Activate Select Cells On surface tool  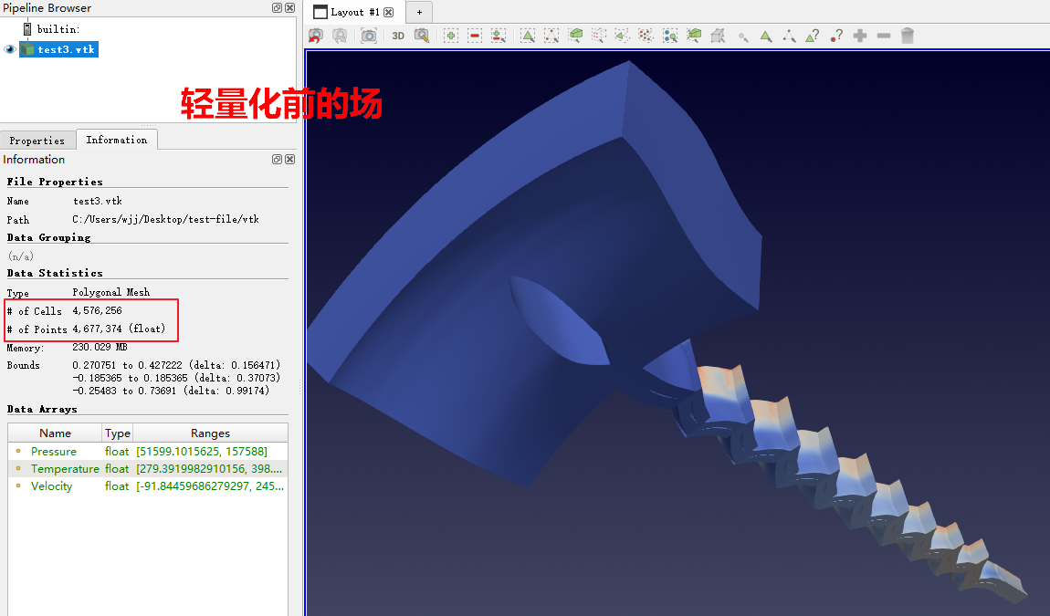click(530, 35)
